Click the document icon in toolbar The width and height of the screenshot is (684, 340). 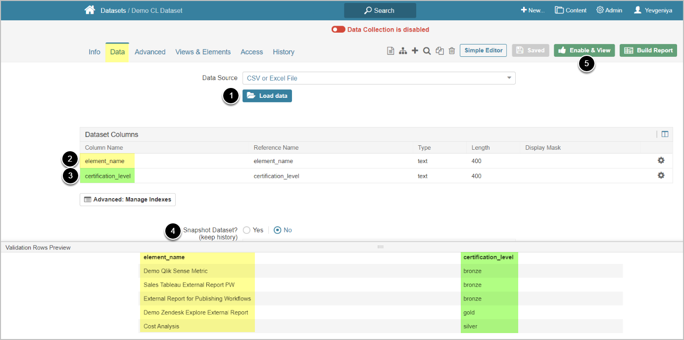[x=391, y=51]
